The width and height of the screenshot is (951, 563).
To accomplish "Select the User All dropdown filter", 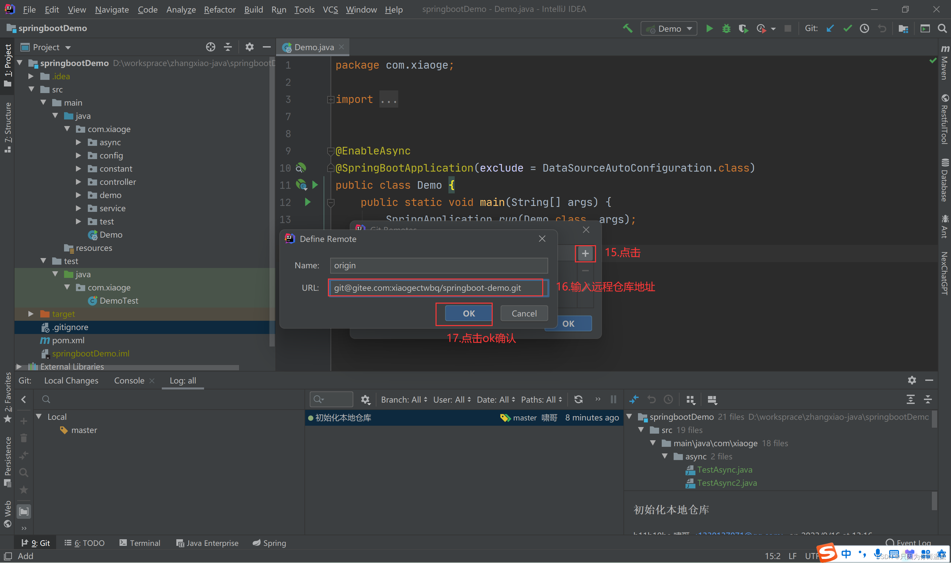I will pyautogui.click(x=451, y=399).
